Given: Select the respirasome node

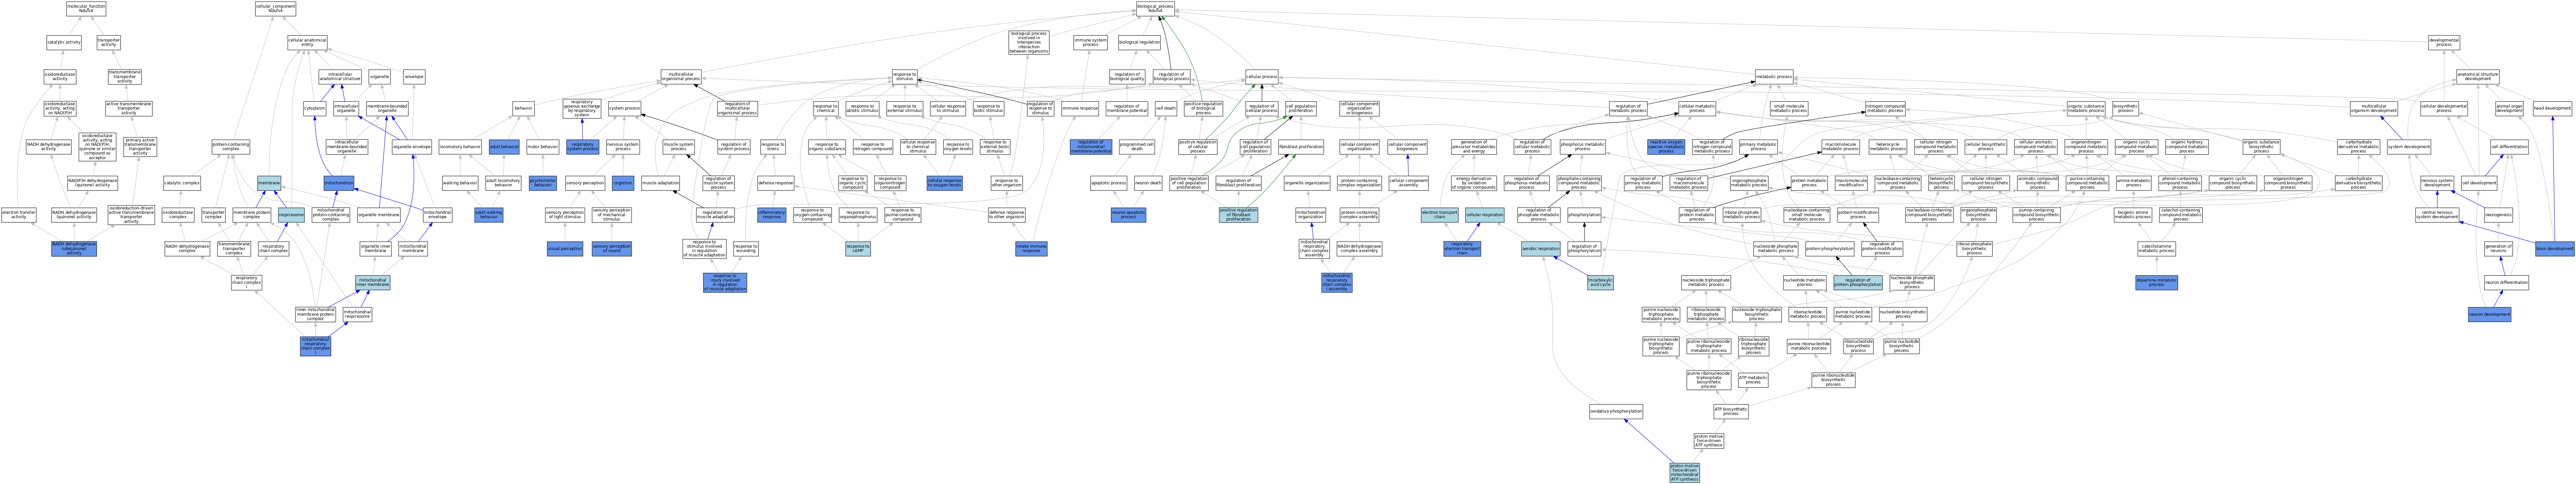Looking at the screenshot, I should coord(291,215).
